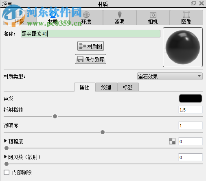Viewport: 206px width, 181px height.
Task: Open the 材质图 material graph button
Action: tap(90, 46)
